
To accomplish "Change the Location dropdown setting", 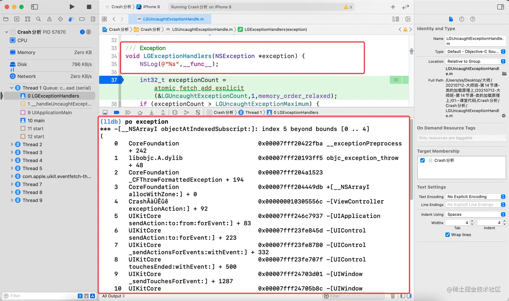I will pyautogui.click(x=476, y=61).
